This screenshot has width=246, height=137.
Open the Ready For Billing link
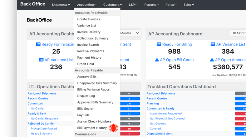177,44
